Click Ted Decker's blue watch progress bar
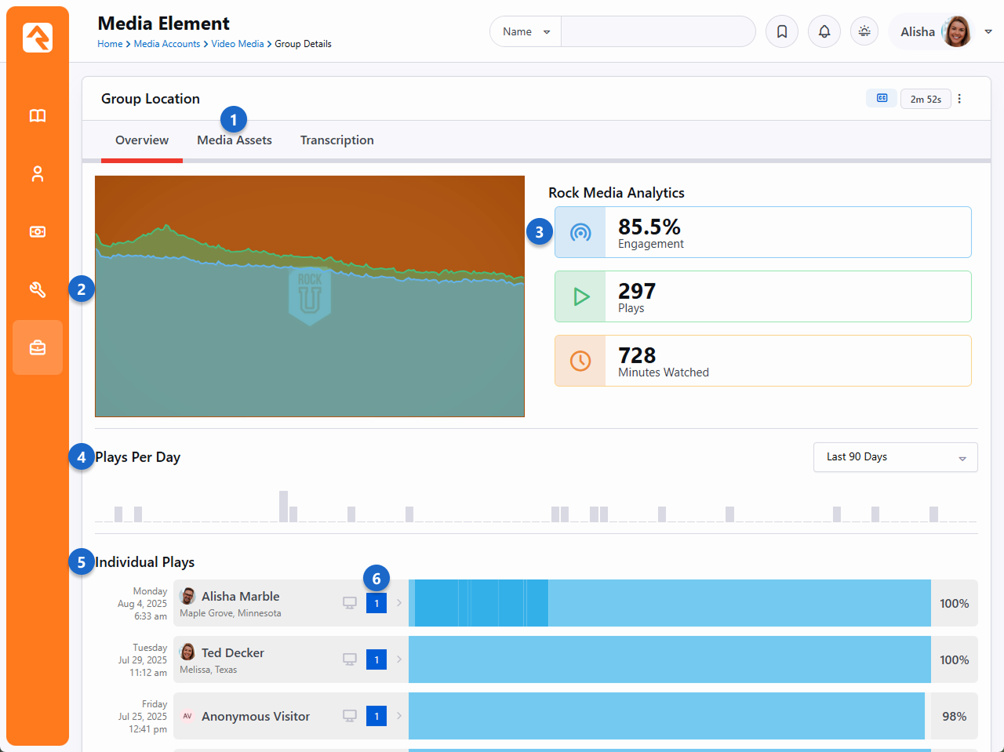This screenshot has height=752, width=1004. coord(669,659)
